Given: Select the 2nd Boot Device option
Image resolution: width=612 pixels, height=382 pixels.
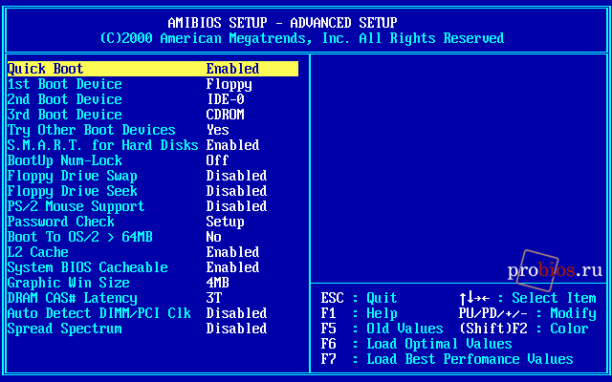Looking at the screenshot, I should [x=65, y=99].
